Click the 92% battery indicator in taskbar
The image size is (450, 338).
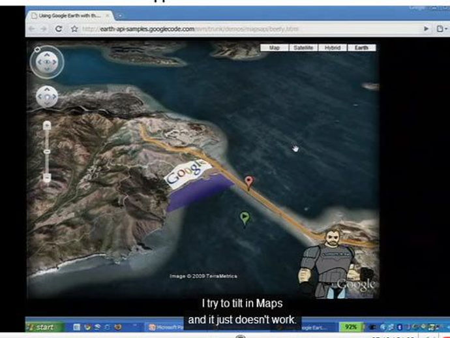[350, 327]
